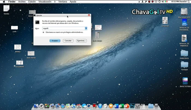
Task: Click AirPlay display icon in menu bar
Action: 156,2
